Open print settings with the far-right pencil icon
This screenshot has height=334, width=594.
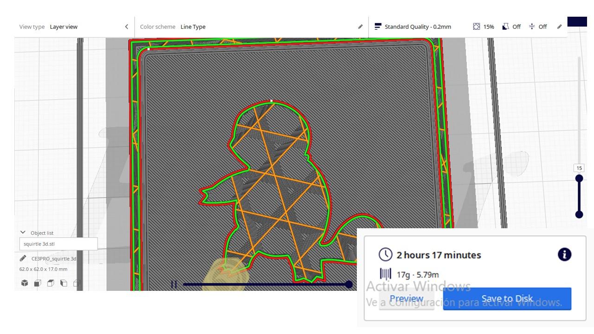point(559,27)
